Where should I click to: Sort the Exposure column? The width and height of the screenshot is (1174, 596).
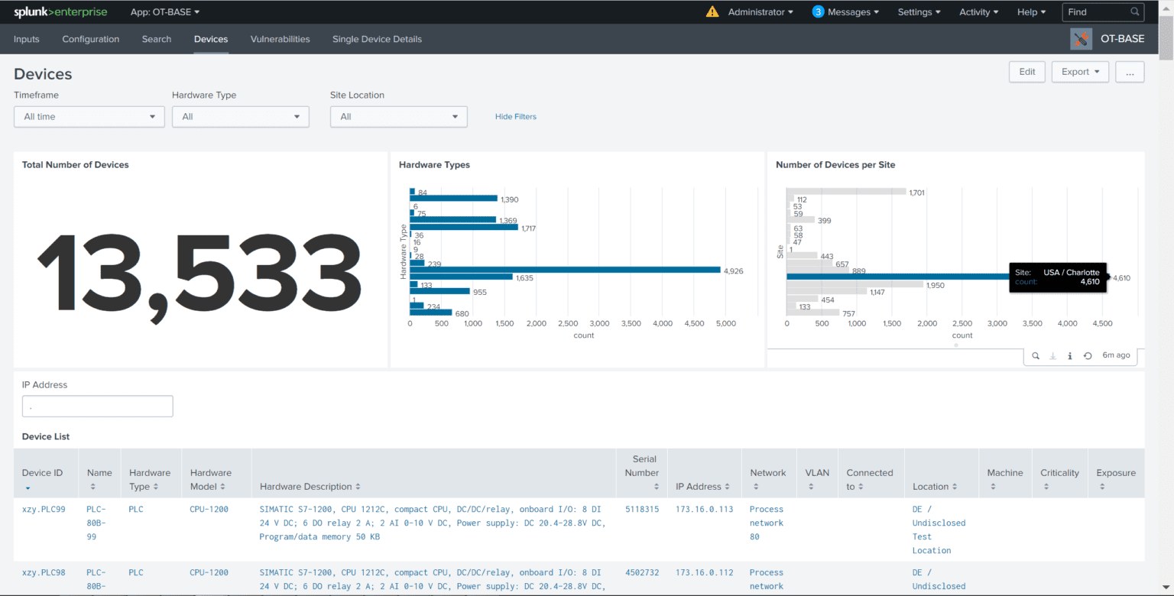(1102, 487)
